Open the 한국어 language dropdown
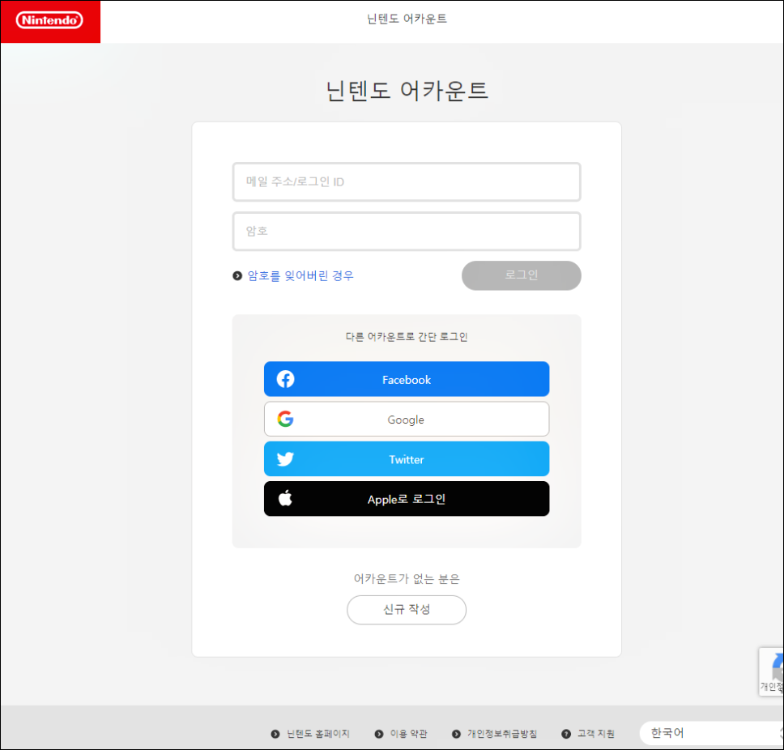The width and height of the screenshot is (784, 750). click(x=711, y=734)
